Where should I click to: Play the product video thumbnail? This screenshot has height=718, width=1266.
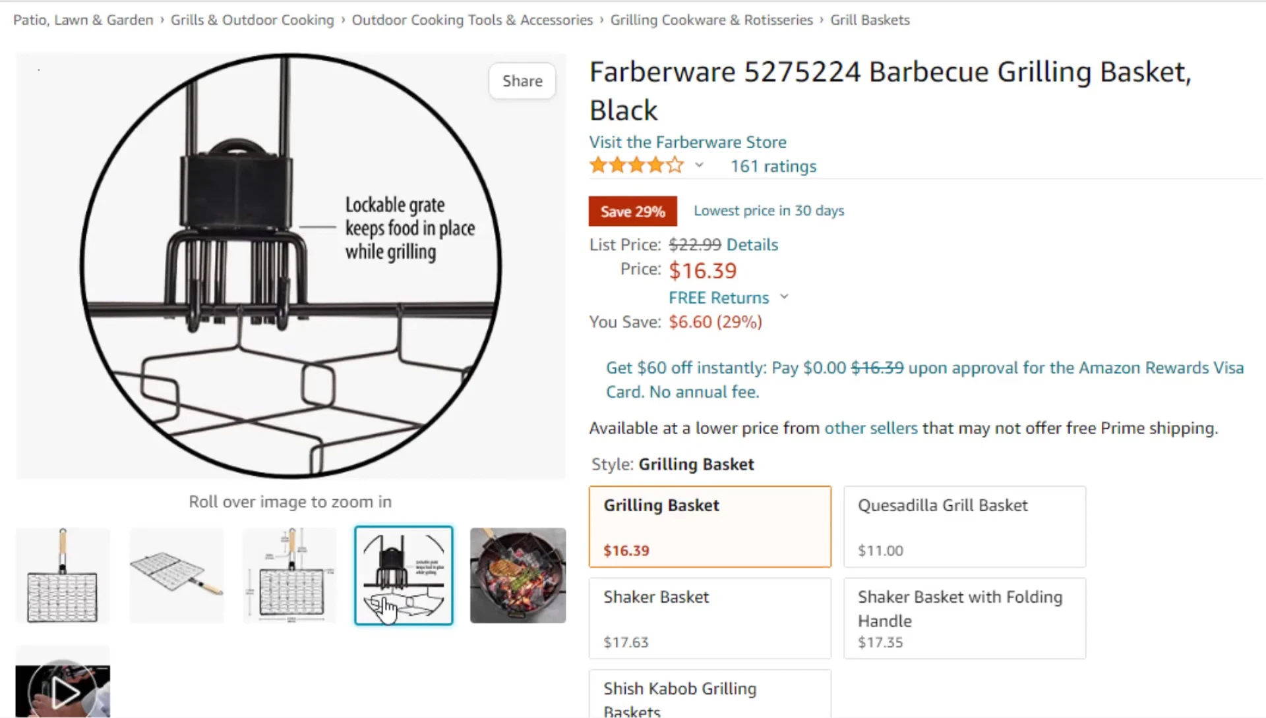click(x=63, y=682)
